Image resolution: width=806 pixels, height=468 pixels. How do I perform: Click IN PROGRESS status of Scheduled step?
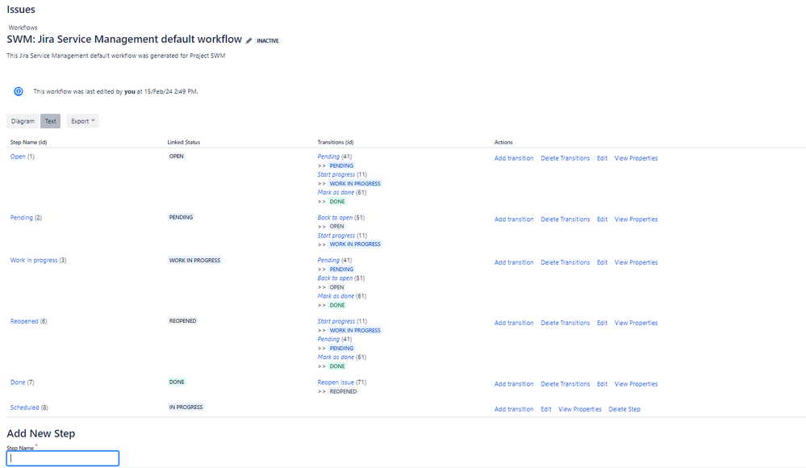click(x=186, y=407)
